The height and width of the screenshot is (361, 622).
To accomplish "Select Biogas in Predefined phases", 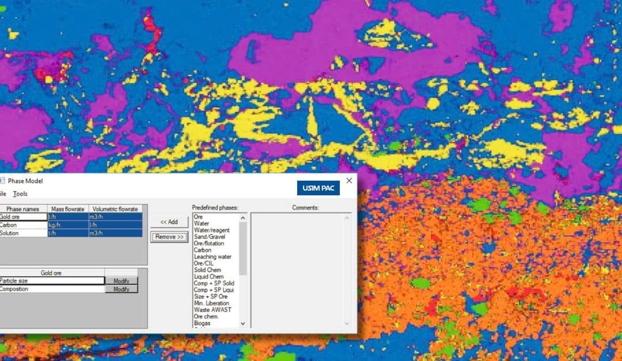I will (202, 323).
